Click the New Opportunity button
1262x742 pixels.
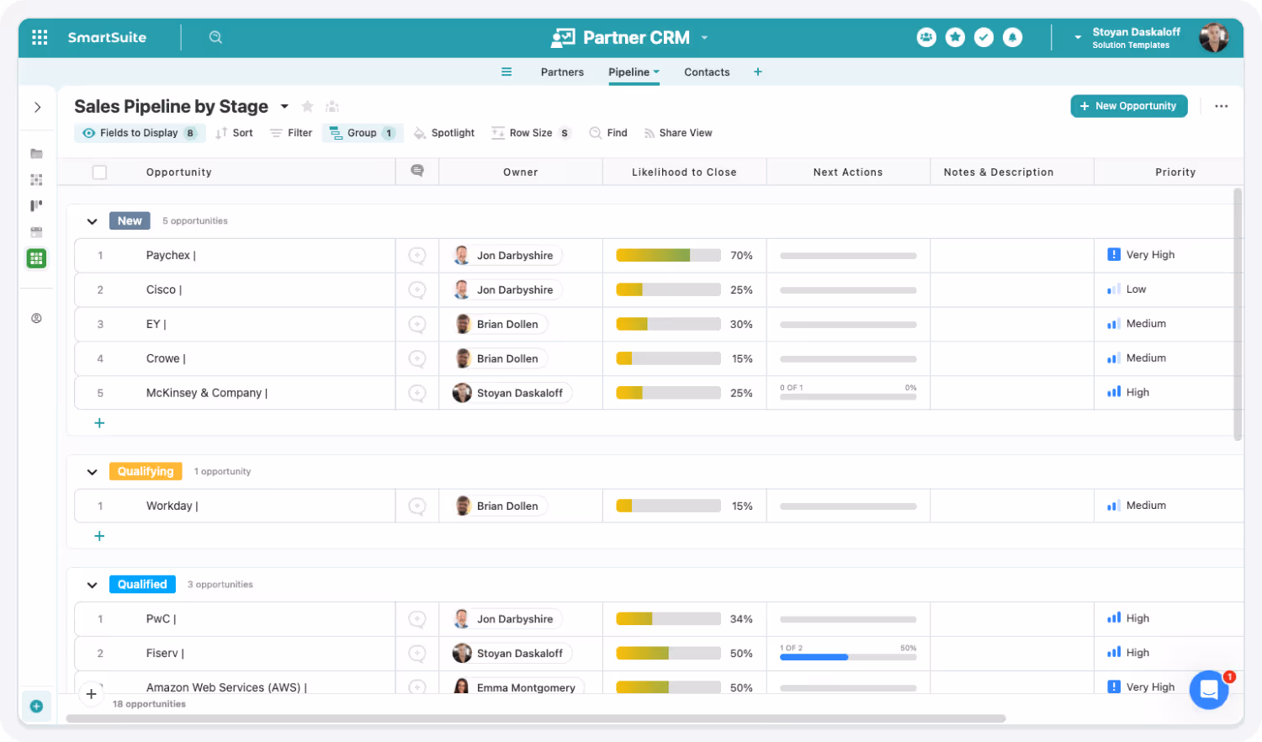tap(1128, 106)
